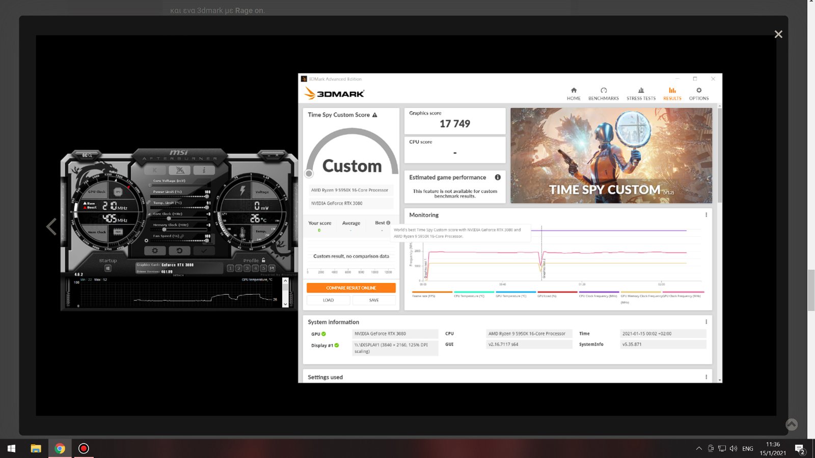Click COMPARE RESULT ONLINE button
This screenshot has height=458, width=815.
(x=351, y=288)
